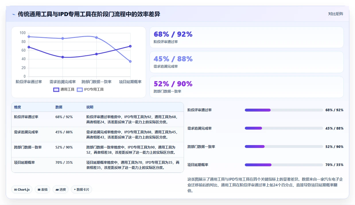355x205 pixels.
Task: Click the 项目延期概率 progress bar
Action: click(x=284, y=165)
